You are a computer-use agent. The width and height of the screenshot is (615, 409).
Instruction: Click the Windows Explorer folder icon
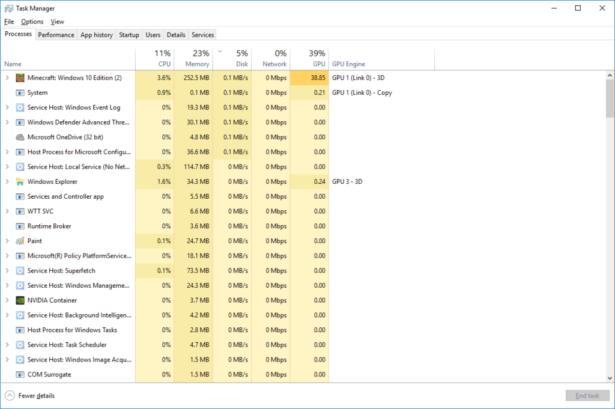pyautogui.click(x=20, y=181)
